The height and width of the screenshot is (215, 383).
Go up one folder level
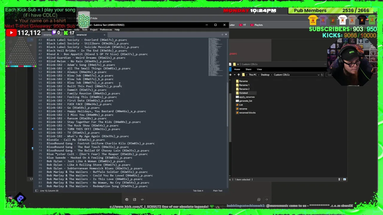(238, 75)
